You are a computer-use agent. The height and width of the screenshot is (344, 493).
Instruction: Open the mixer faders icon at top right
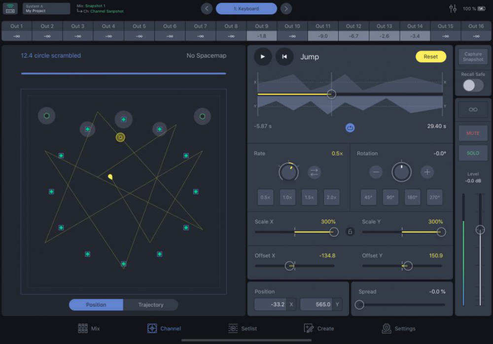tap(453, 9)
